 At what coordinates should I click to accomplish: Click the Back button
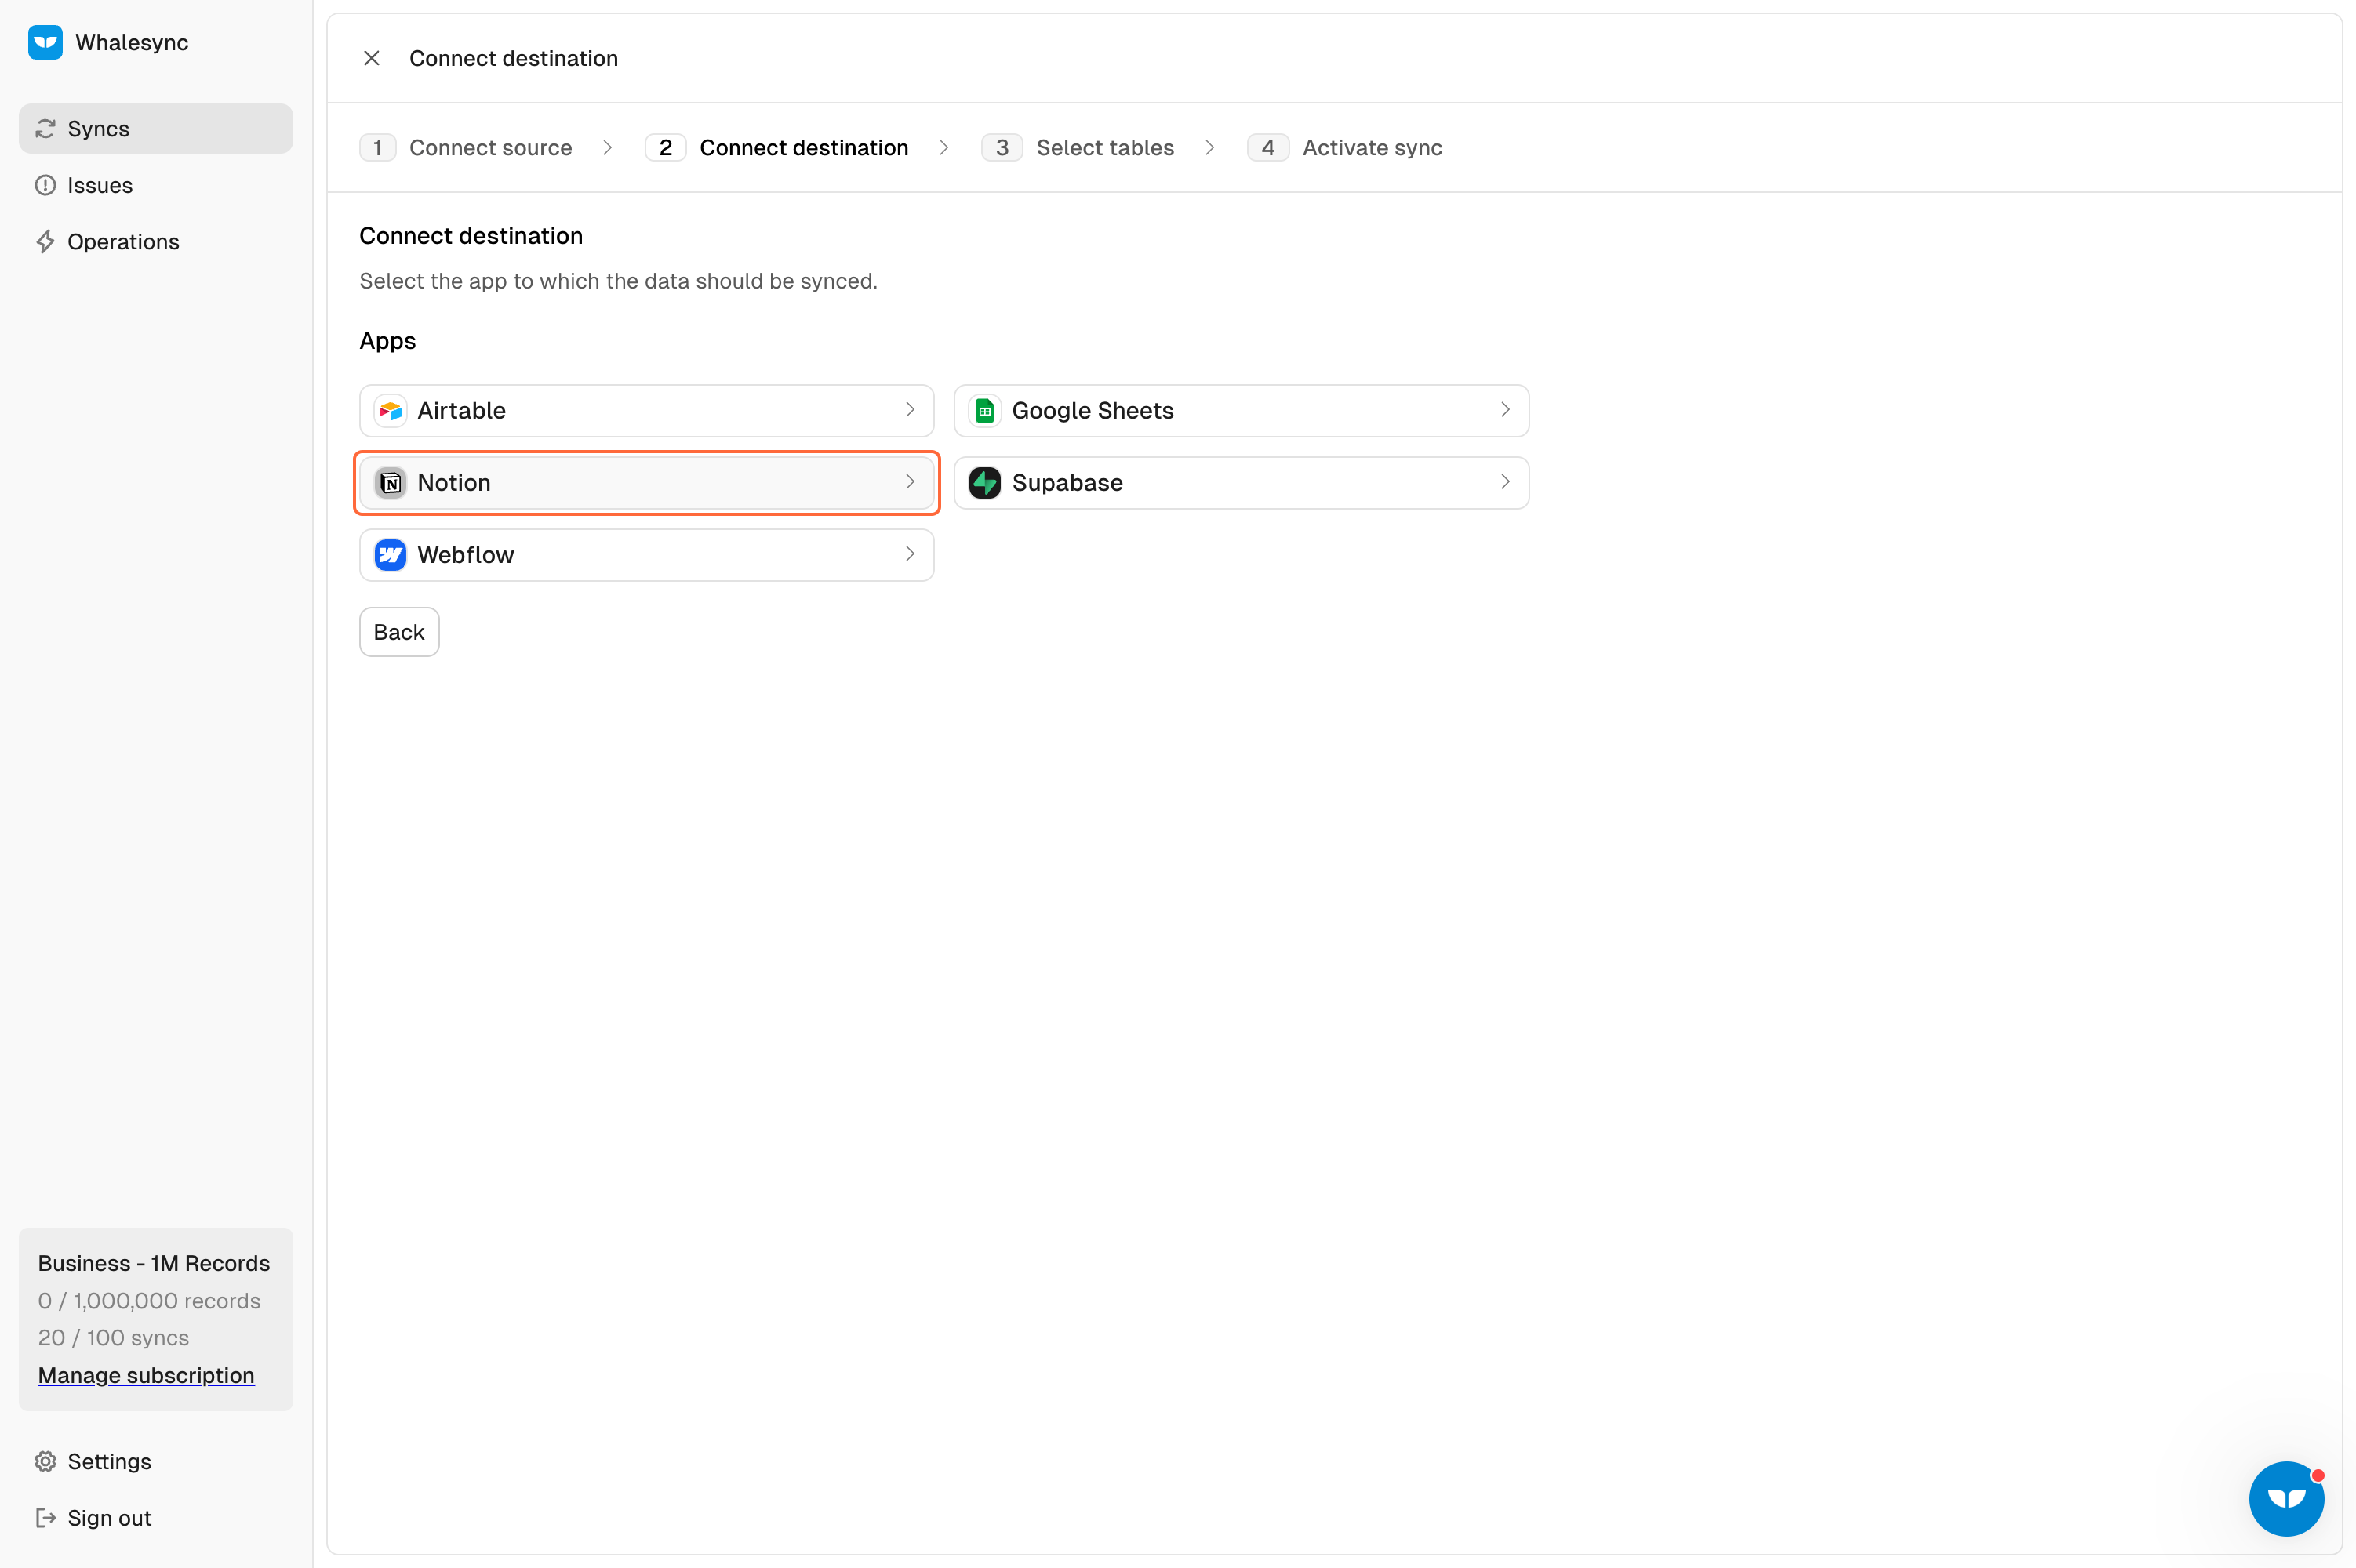[x=399, y=632]
